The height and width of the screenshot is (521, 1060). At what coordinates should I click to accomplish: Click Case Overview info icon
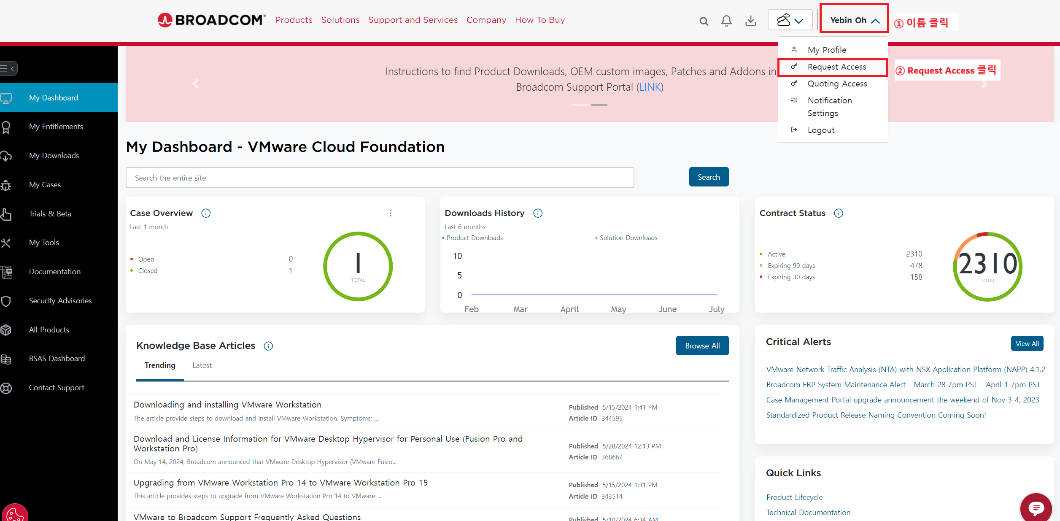pos(206,213)
